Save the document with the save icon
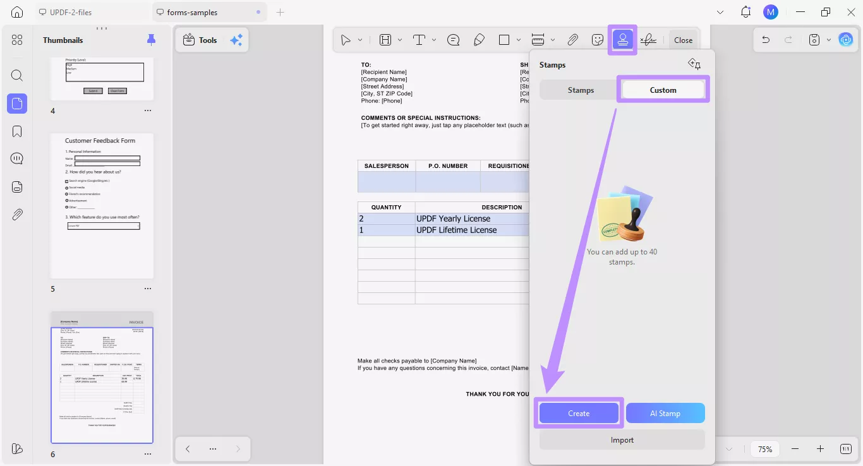Viewport: 863px width, 466px height. pos(814,40)
